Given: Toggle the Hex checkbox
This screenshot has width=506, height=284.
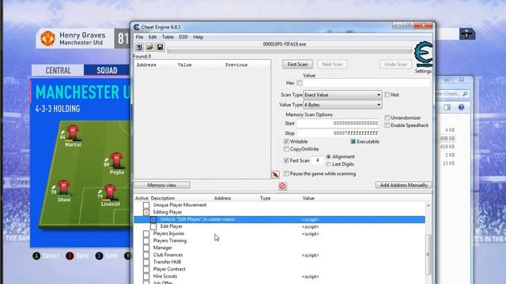Looking at the screenshot, I should [x=300, y=83].
